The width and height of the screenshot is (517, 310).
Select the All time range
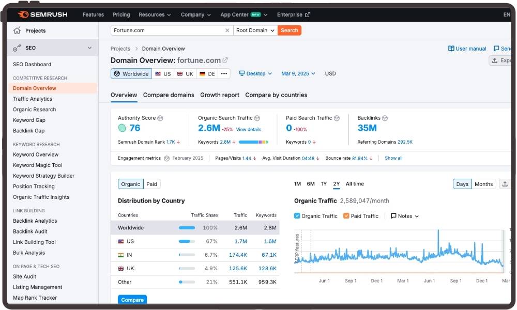pos(355,184)
